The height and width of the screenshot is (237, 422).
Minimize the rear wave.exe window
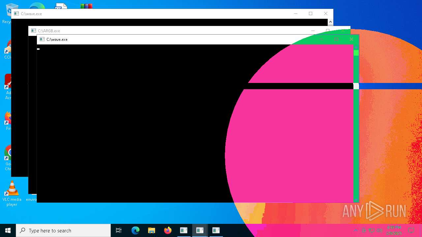coord(295,13)
